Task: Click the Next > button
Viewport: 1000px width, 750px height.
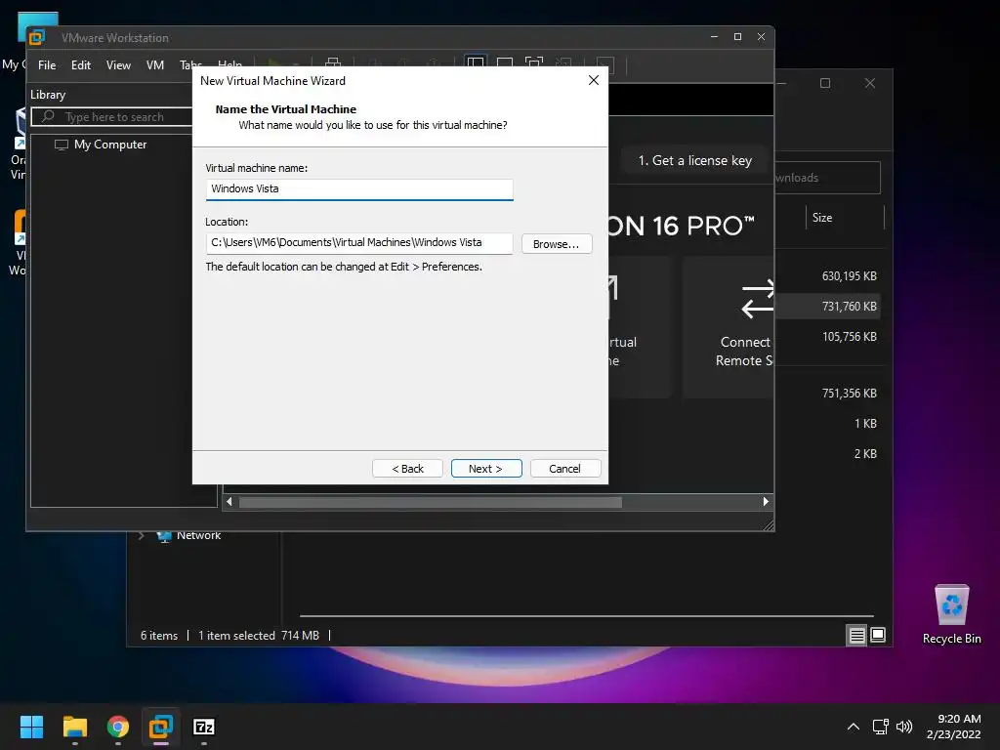Action: click(486, 469)
